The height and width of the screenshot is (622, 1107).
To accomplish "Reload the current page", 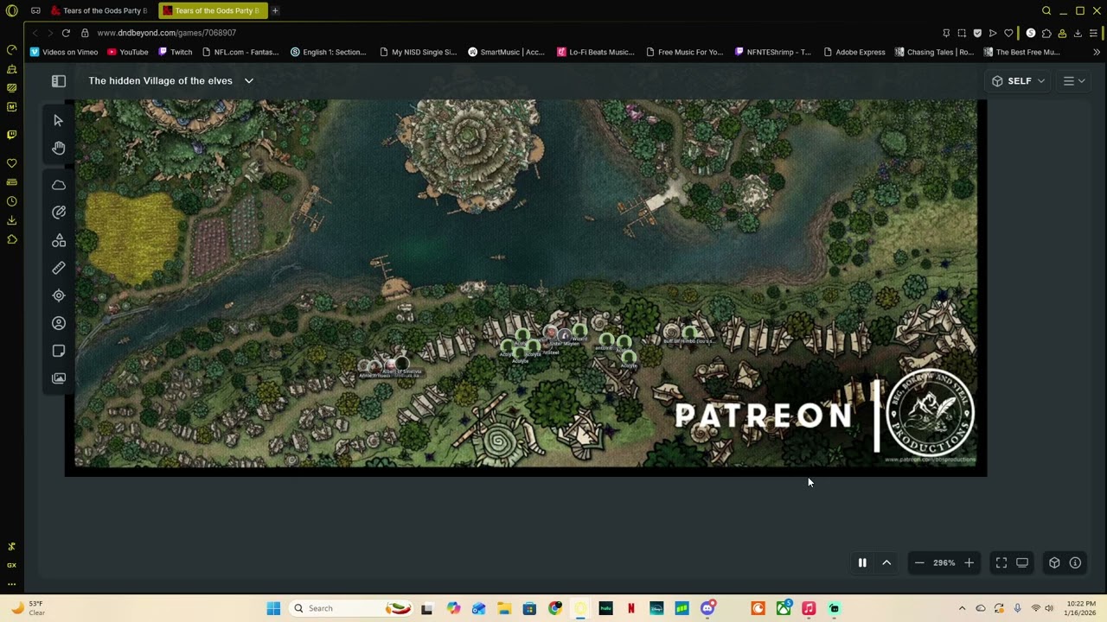I will pyautogui.click(x=66, y=33).
